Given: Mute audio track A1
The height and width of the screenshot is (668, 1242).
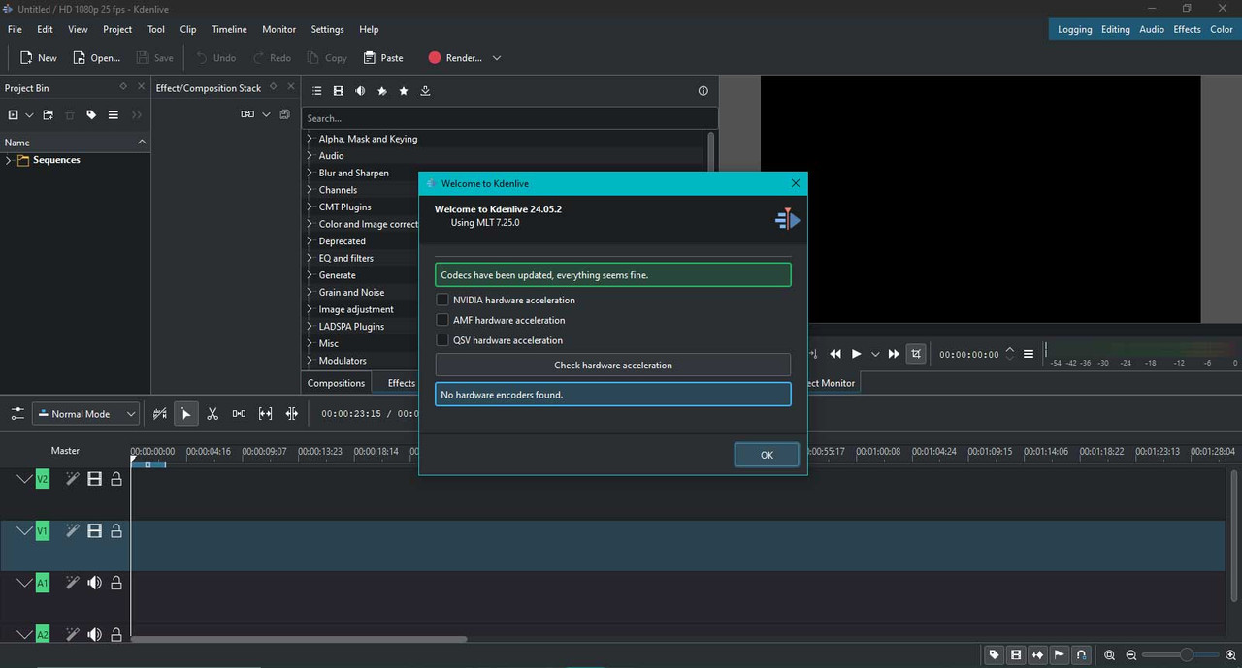Looking at the screenshot, I should (94, 583).
